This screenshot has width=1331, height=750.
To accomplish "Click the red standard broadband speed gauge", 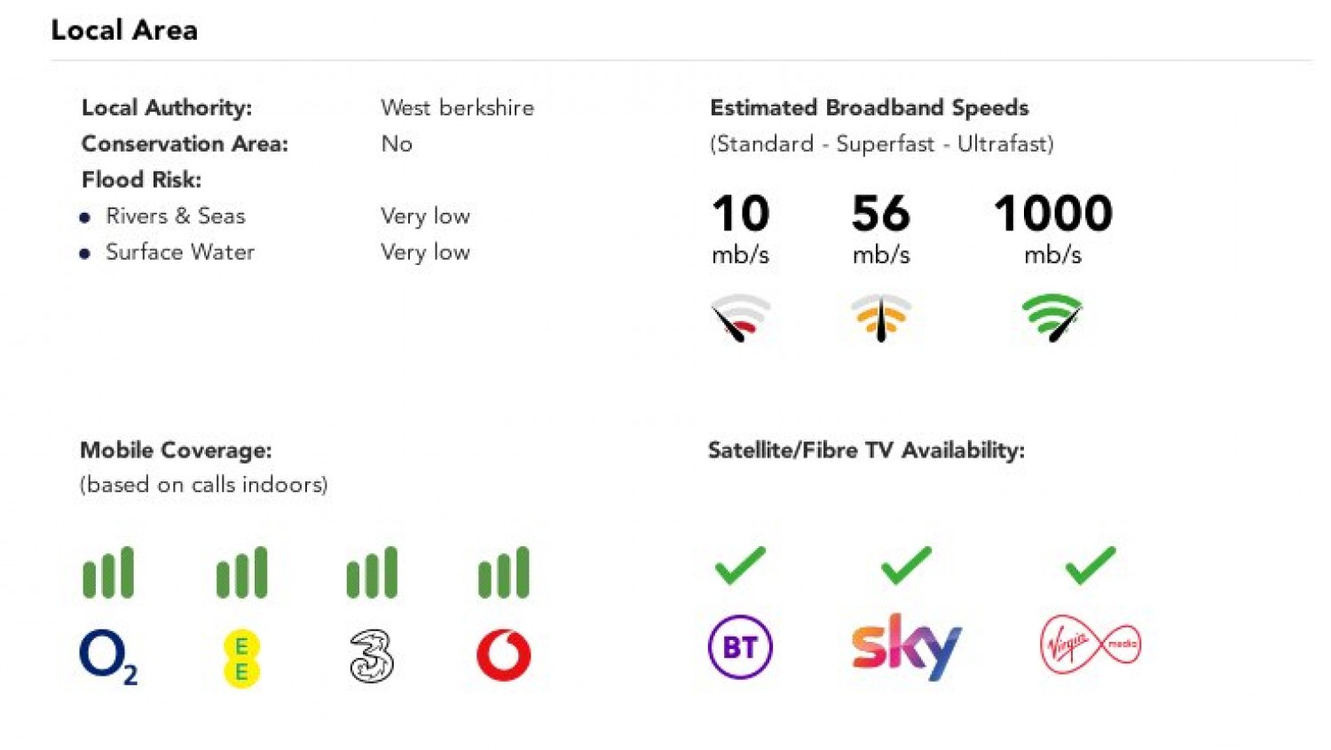I will [740, 317].
